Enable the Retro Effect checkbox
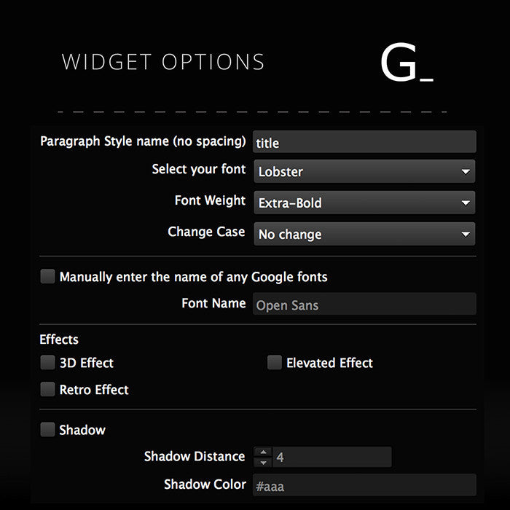510x510 pixels. (x=47, y=389)
